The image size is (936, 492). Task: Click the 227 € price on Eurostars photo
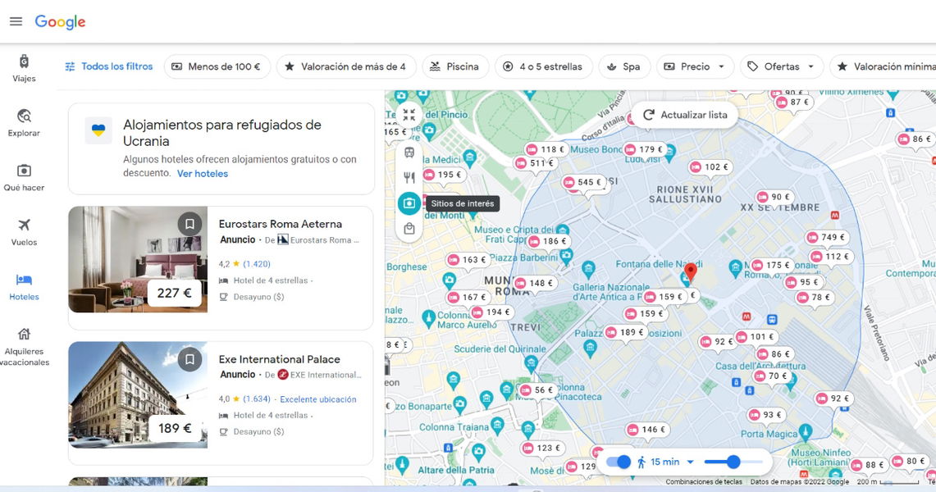174,294
